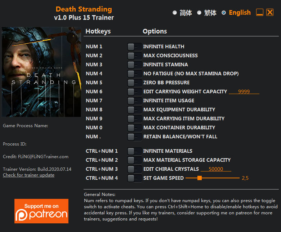Select the Traditional Chinese (繁体) radio button
The image size is (281, 232).
[199, 13]
